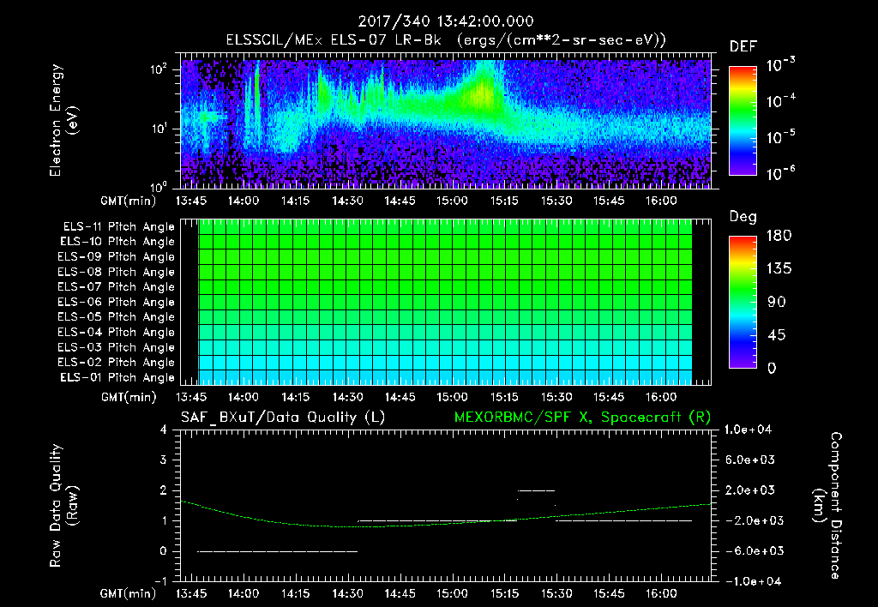Click the 4 tick on data quality axis
The height and width of the screenshot is (607, 878).
(164, 430)
